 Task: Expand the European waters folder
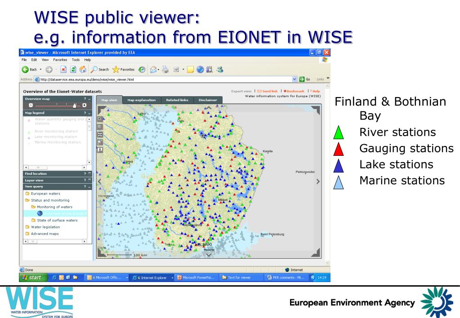(43, 194)
